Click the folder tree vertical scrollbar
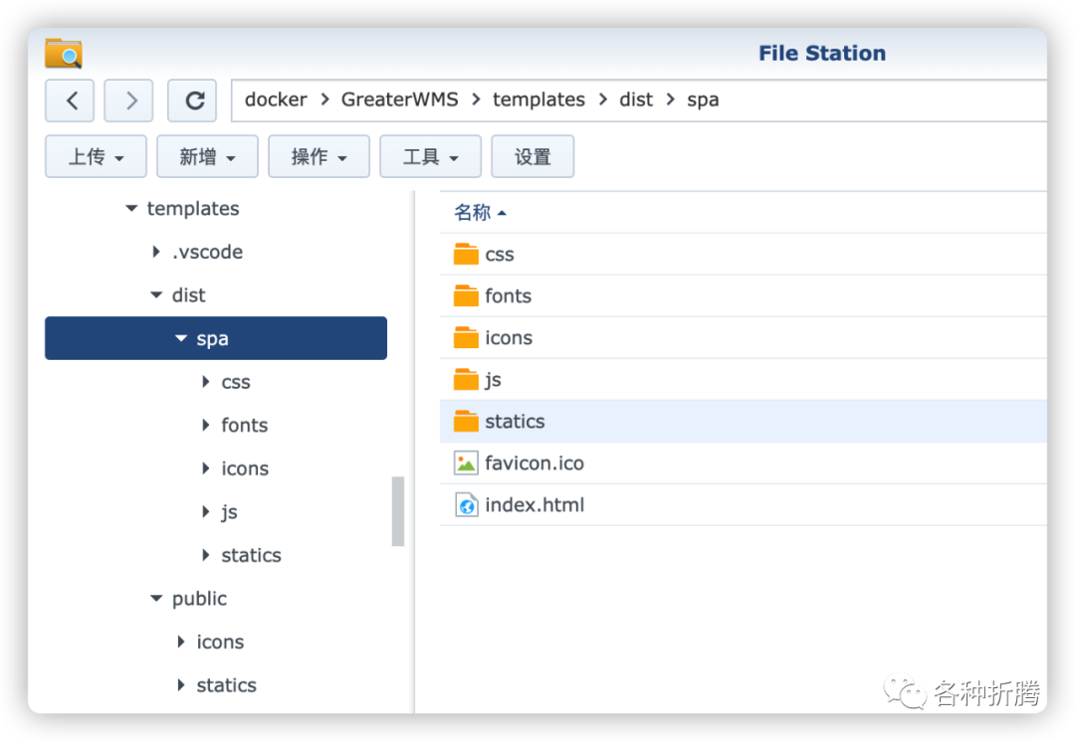The height and width of the screenshot is (741, 1075). [x=398, y=511]
